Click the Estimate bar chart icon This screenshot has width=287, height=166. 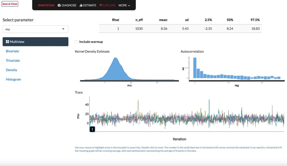(x=81, y=5)
